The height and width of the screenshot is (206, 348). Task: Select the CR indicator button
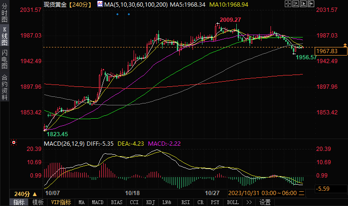pyautogui.click(x=201, y=202)
